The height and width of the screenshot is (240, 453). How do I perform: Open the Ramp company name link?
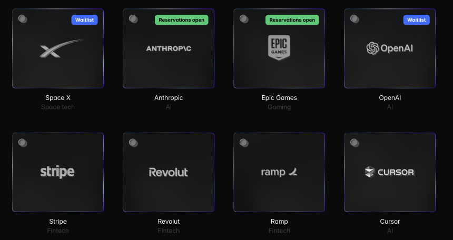(279, 222)
